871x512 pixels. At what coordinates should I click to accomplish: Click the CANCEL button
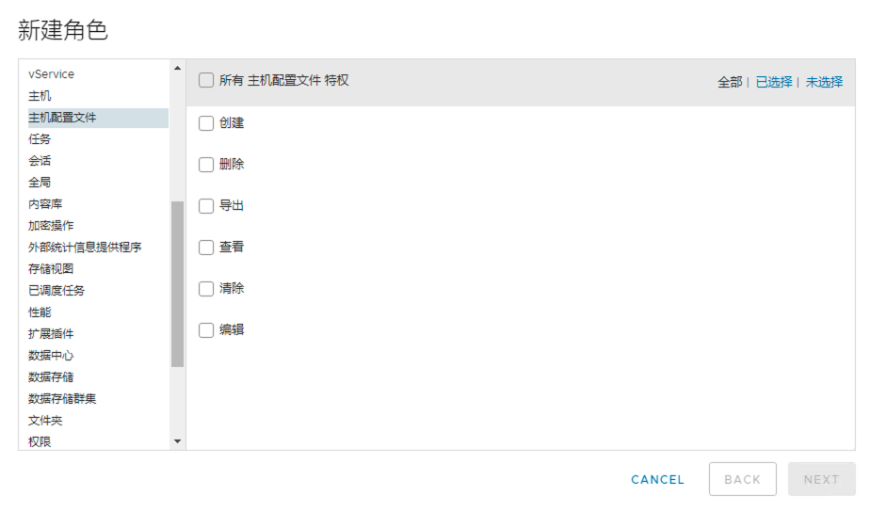coord(657,479)
